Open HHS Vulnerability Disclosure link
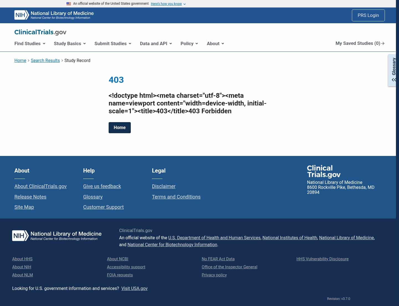 (323, 259)
